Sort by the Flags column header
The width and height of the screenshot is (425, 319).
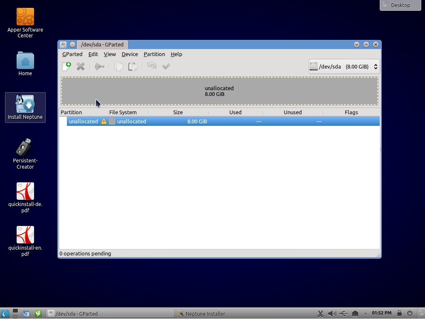point(351,112)
